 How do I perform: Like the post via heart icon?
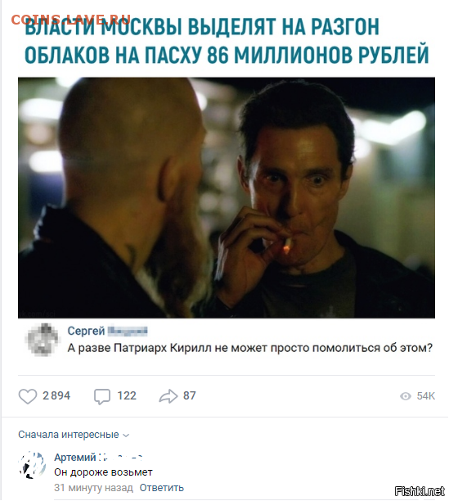[28, 396]
